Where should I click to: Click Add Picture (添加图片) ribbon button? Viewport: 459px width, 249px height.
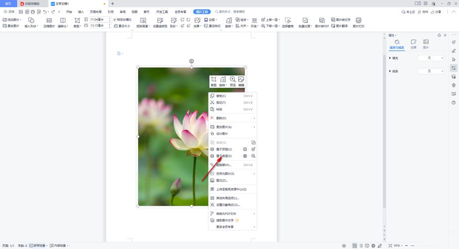[x=12, y=19]
